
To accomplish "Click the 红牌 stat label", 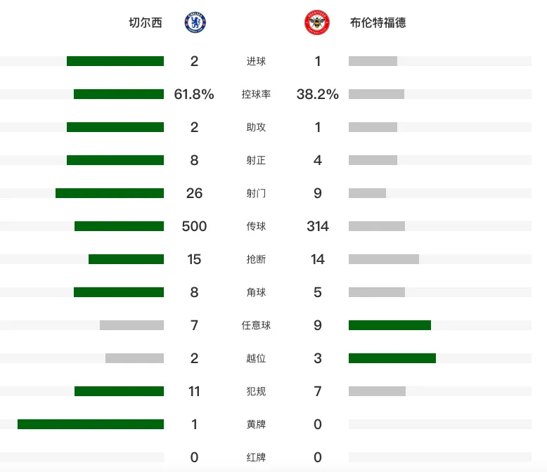I will pos(256,457).
